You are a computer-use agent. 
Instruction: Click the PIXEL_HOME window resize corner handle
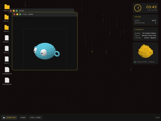point(77,69)
